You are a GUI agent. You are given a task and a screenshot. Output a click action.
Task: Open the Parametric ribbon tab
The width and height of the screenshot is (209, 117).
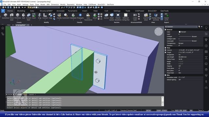pyautogui.click(x=72, y=11)
